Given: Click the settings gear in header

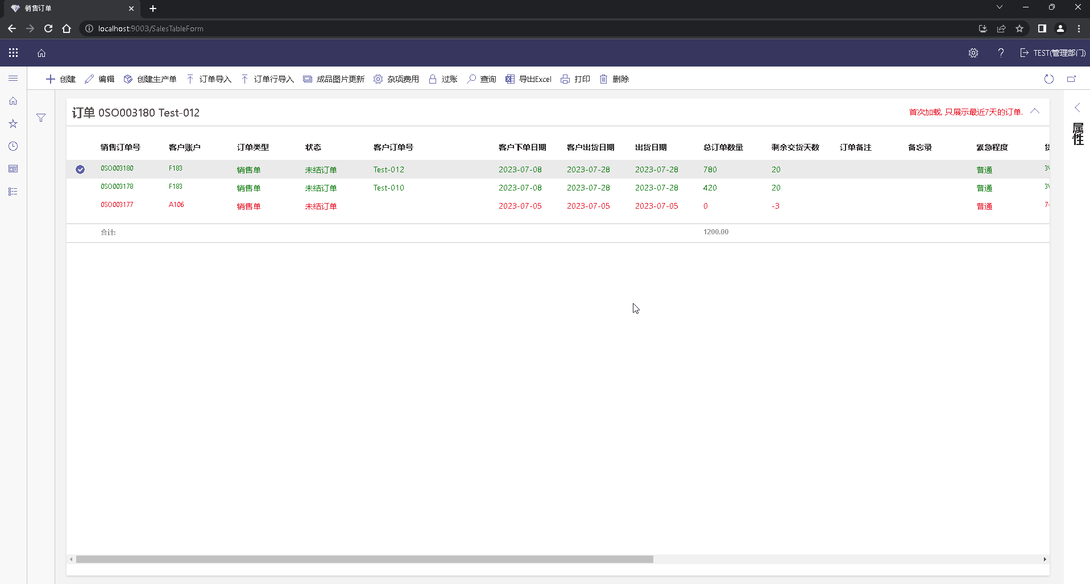Looking at the screenshot, I should pos(973,53).
